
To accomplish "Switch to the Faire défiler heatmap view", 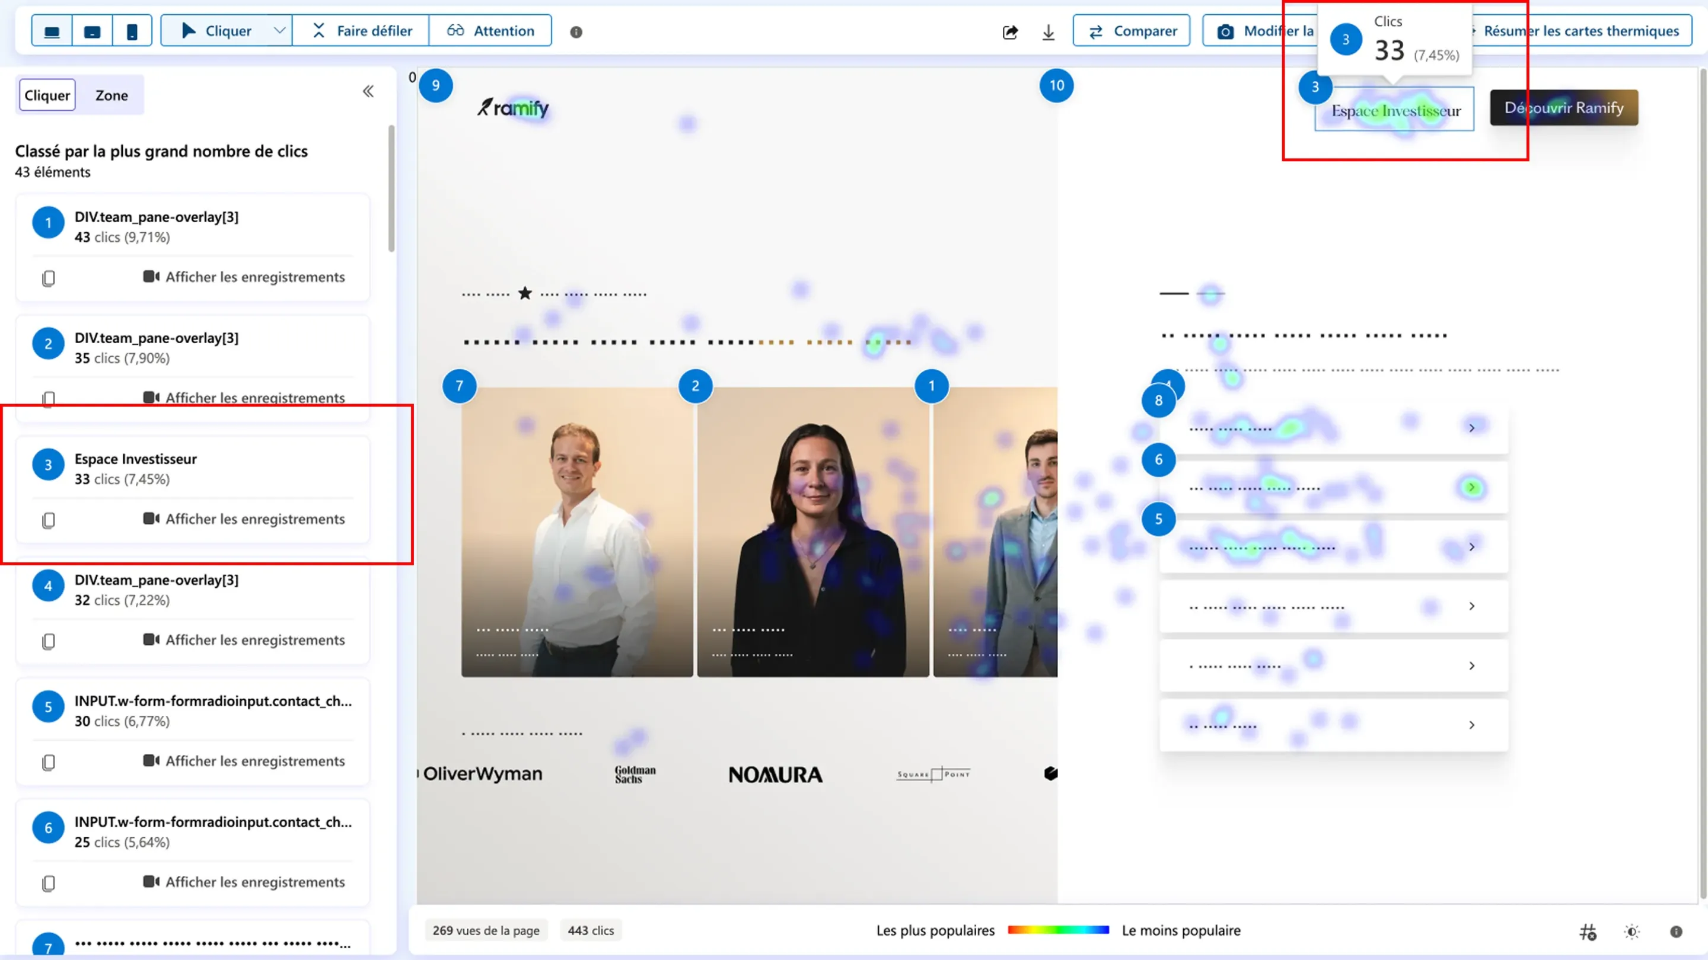I will tap(361, 30).
